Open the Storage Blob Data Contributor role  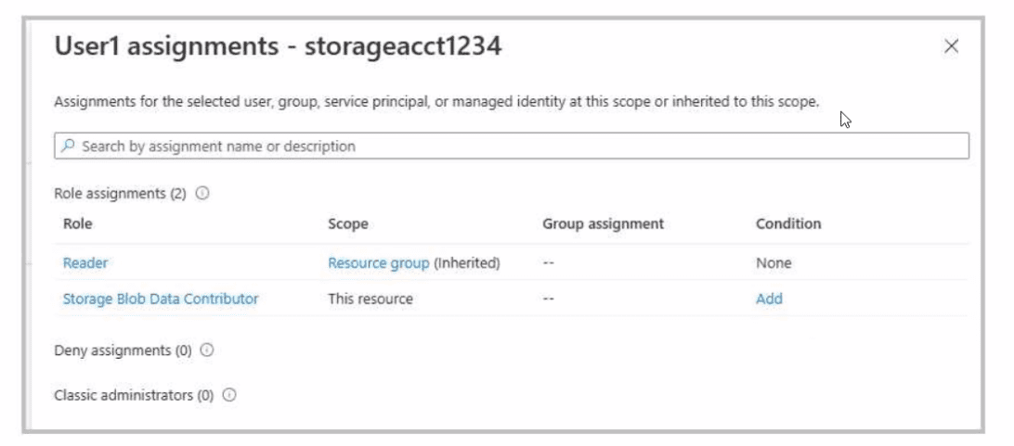point(161,299)
